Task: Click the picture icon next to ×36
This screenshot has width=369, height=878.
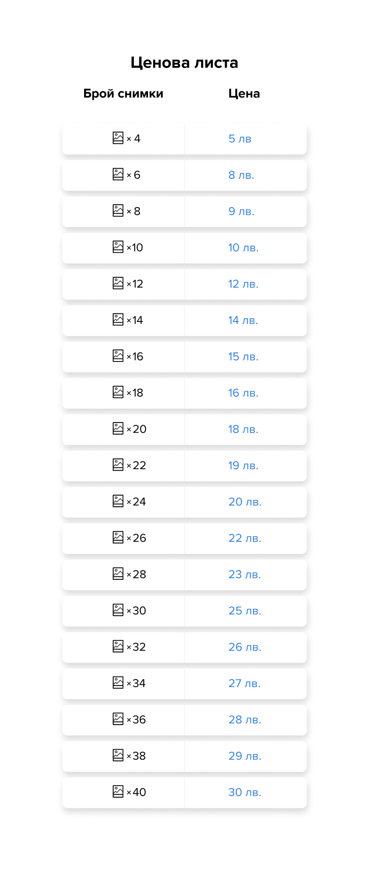Action: 118,719
